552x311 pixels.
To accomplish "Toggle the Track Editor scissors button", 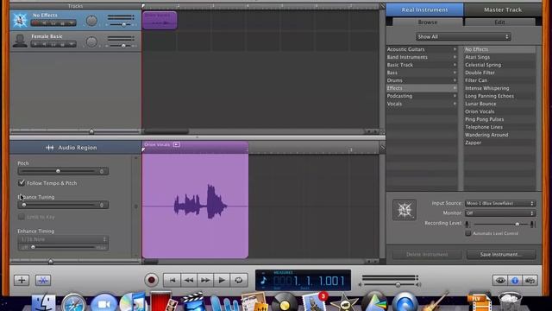I will point(43,280).
